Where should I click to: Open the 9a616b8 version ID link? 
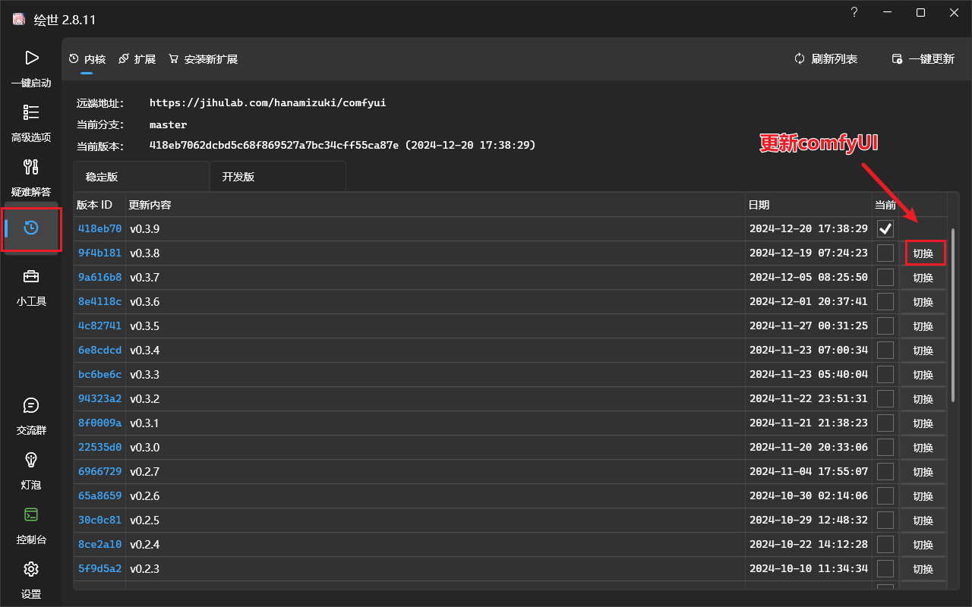(x=99, y=277)
